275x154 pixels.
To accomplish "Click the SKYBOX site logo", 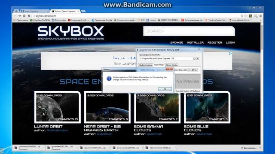I will 70,33.
